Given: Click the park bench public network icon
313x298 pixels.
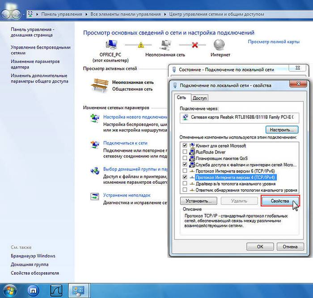Looking at the screenshot, I should click(x=100, y=85).
